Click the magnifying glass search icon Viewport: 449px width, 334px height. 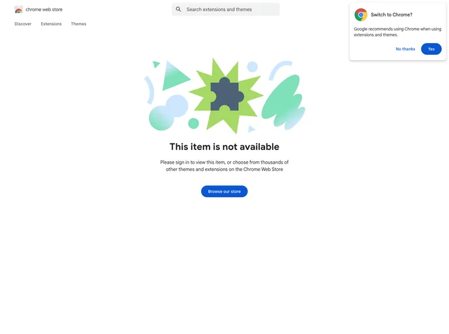pos(178,9)
